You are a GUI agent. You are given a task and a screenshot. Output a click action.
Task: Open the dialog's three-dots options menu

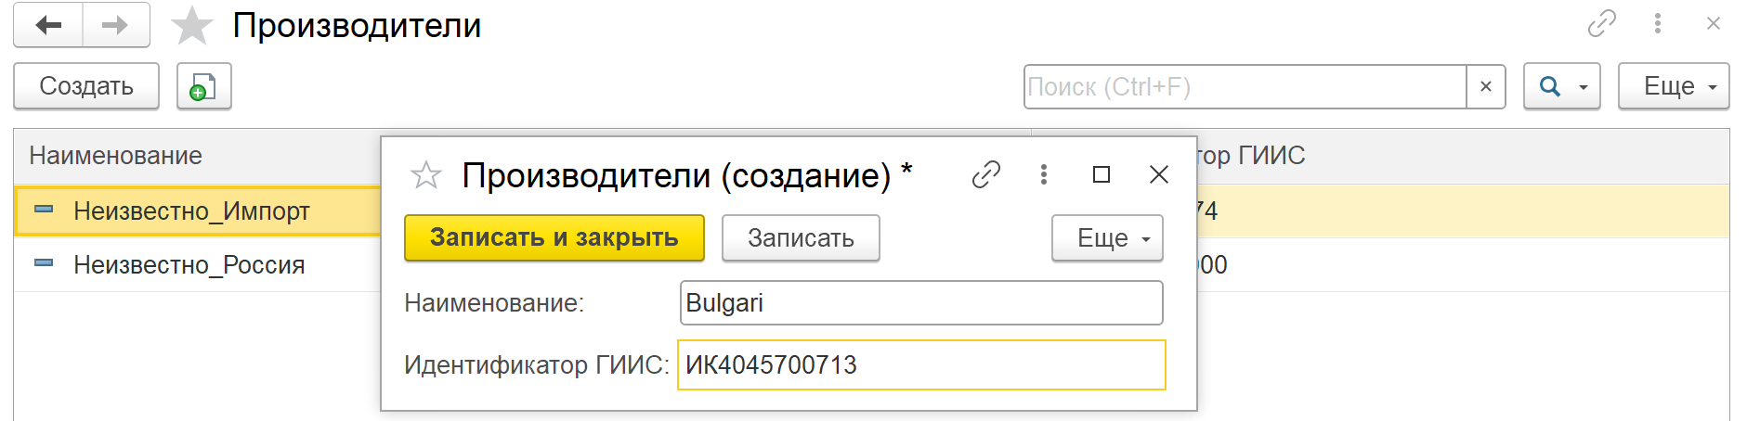pos(1044,174)
